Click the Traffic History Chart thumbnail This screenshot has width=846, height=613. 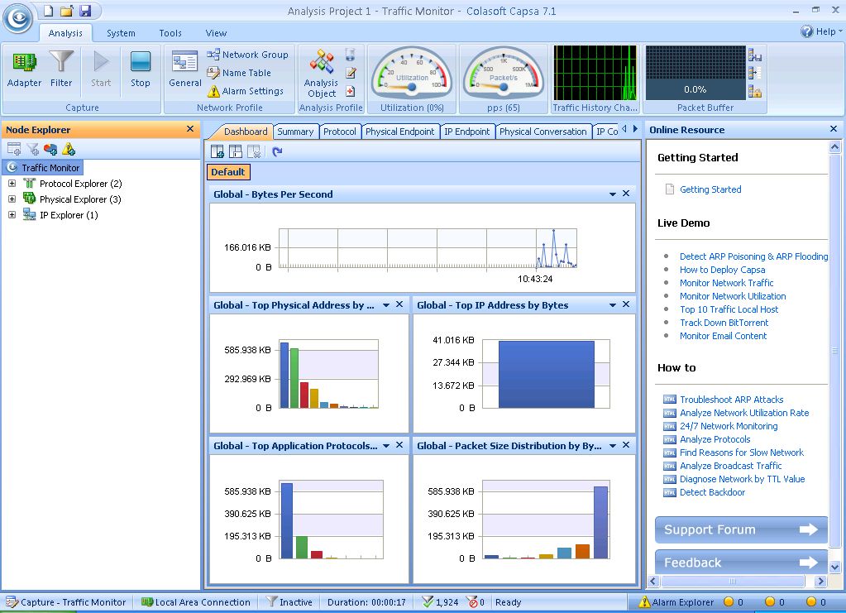[595, 73]
